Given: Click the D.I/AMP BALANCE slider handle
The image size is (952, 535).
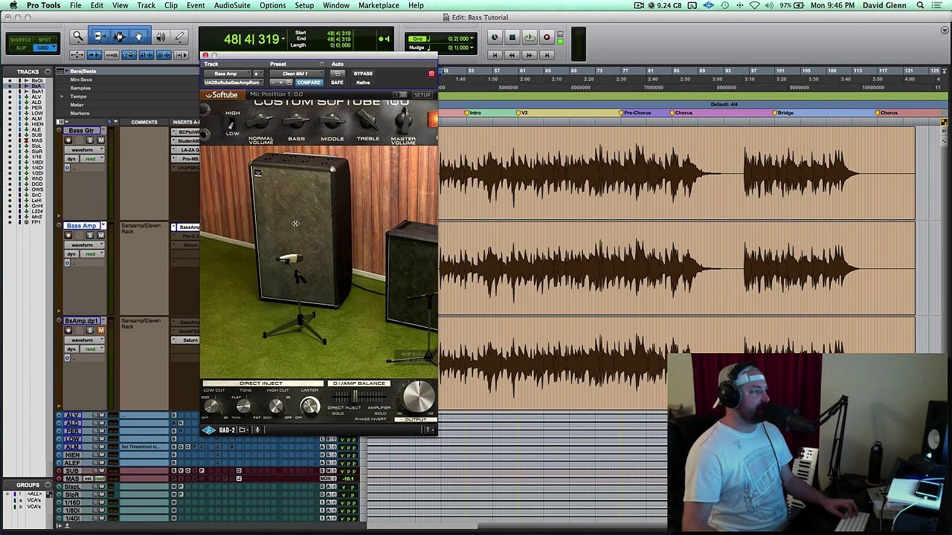Looking at the screenshot, I should click(355, 398).
